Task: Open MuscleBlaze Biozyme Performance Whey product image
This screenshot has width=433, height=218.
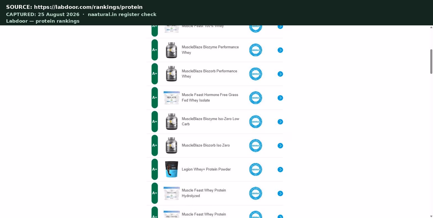Action: tap(171, 50)
